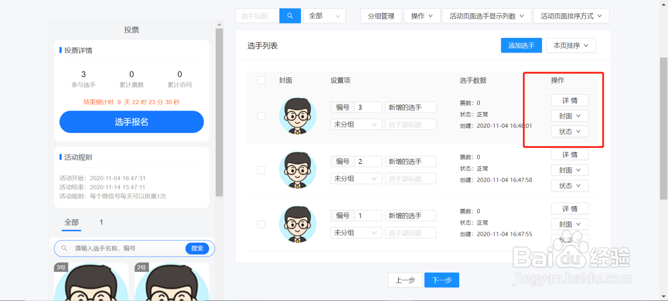Open 未分组 dropdown for contestant 1
Image resolution: width=668 pixels, height=301 pixels.
(356, 233)
